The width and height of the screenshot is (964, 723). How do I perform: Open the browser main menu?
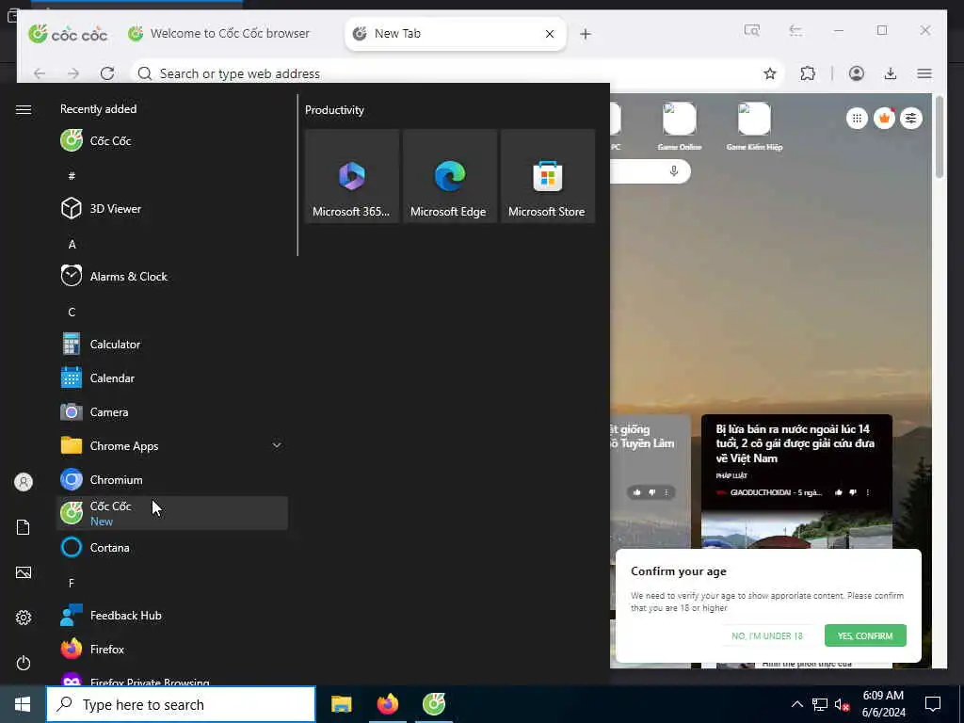tap(924, 73)
